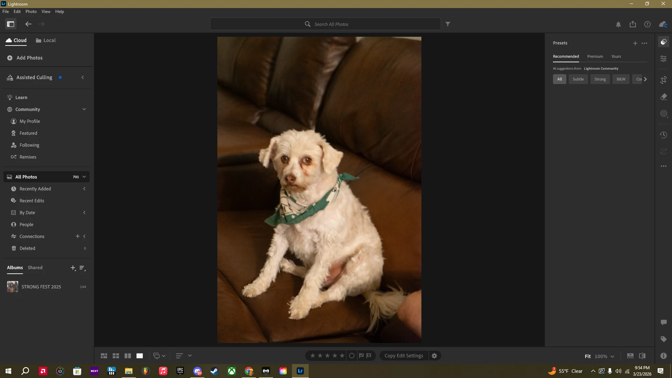Toggle the left panel visibility
Viewport: 672px width, 378px height.
point(10,24)
